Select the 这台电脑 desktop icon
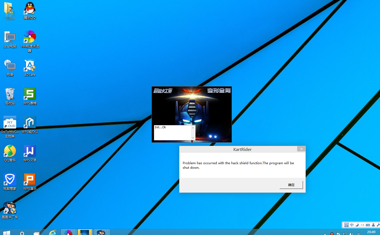Viewport: 380px width, 235px height. pos(10,39)
